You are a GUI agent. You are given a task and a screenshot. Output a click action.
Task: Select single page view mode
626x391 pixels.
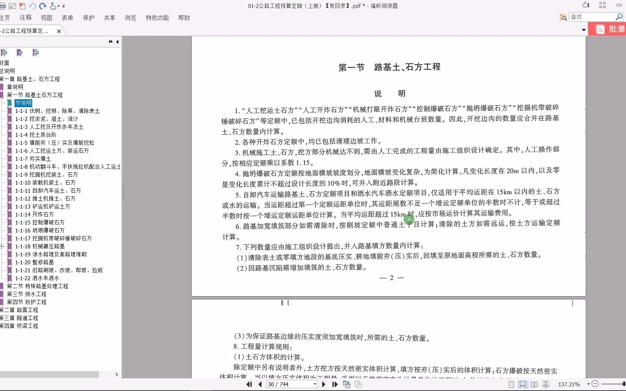pos(511,384)
